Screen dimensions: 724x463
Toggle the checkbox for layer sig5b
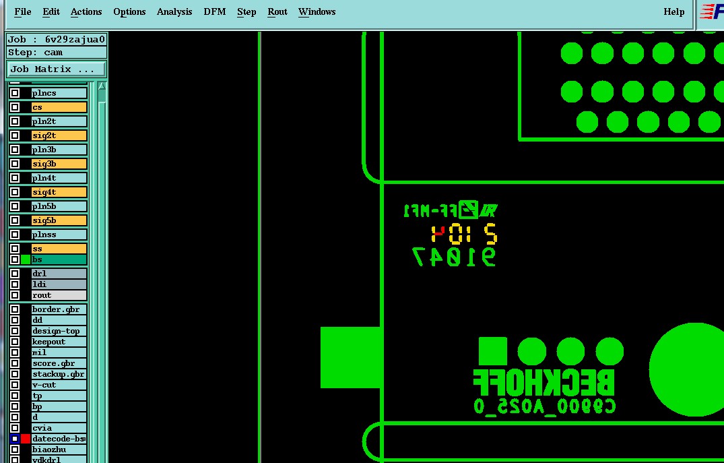point(15,220)
